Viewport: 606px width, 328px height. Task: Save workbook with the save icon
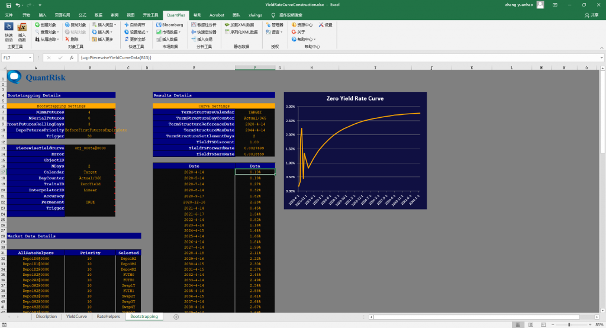pos(8,5)
